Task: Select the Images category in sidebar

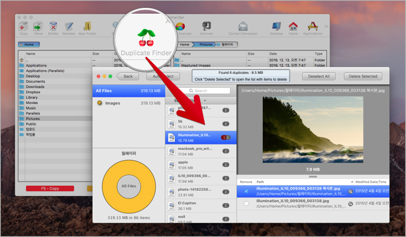Action: [128, 103]
